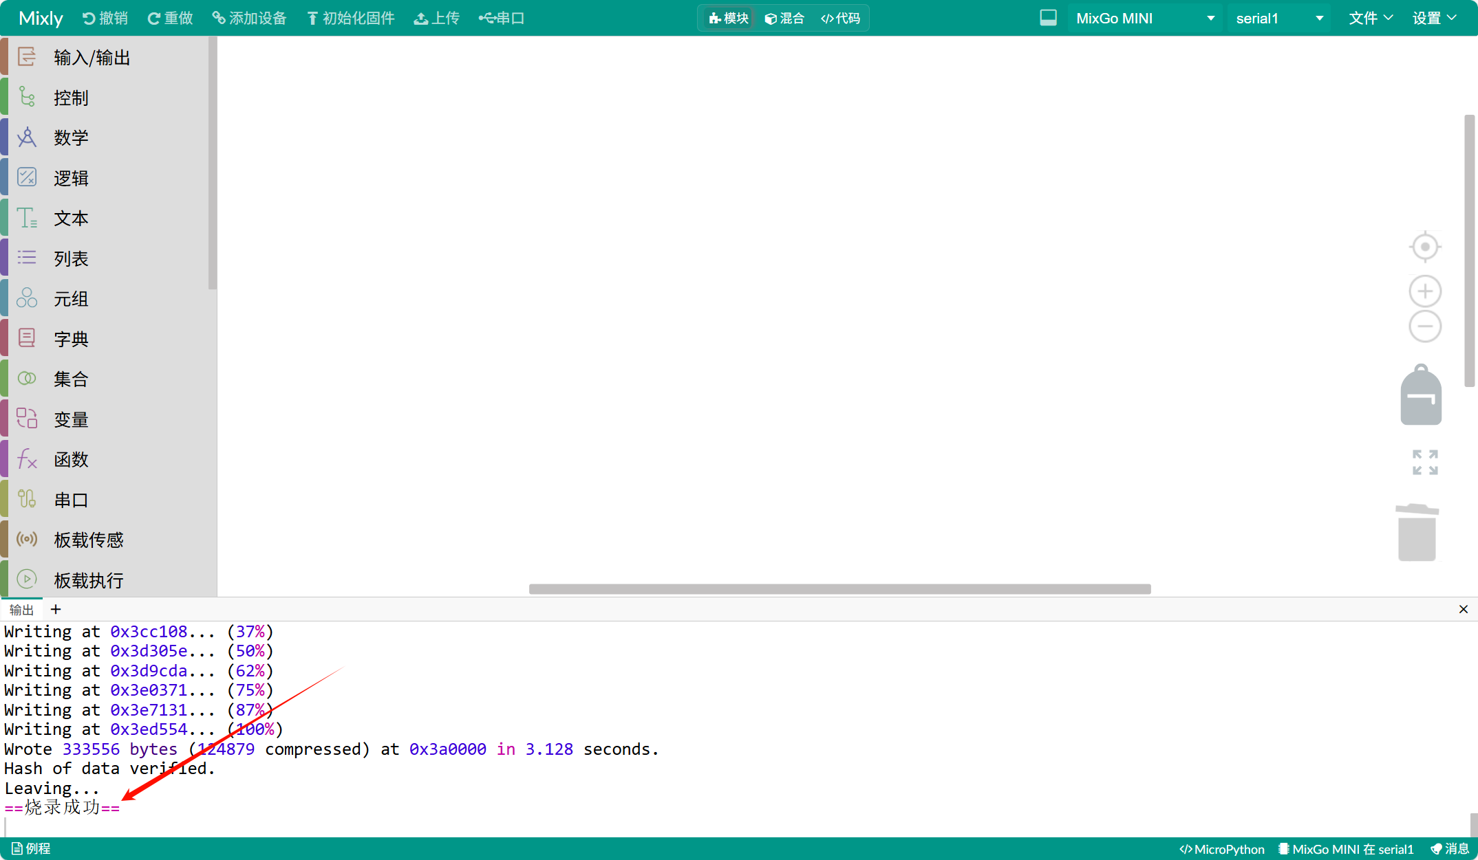1478x860 pixels.
Task: Switch to 混合 mixed mode
Action: [784, 18]
